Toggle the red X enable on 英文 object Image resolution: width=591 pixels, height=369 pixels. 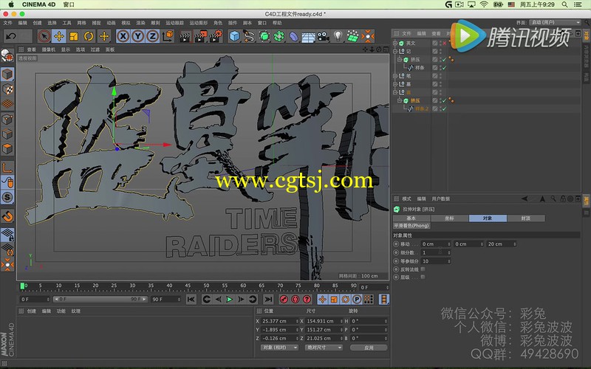coord(445,44)
